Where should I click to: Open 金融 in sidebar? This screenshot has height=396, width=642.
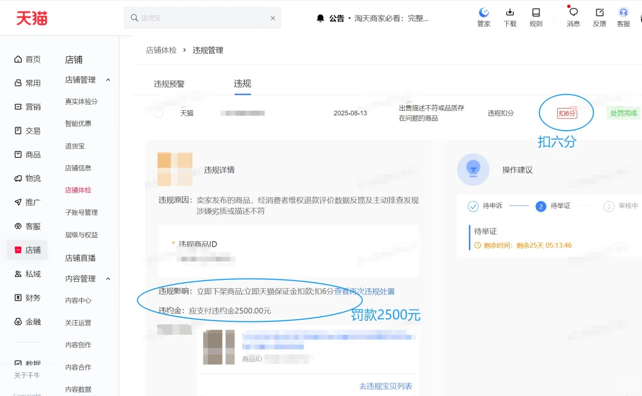[x=28, y=322]
